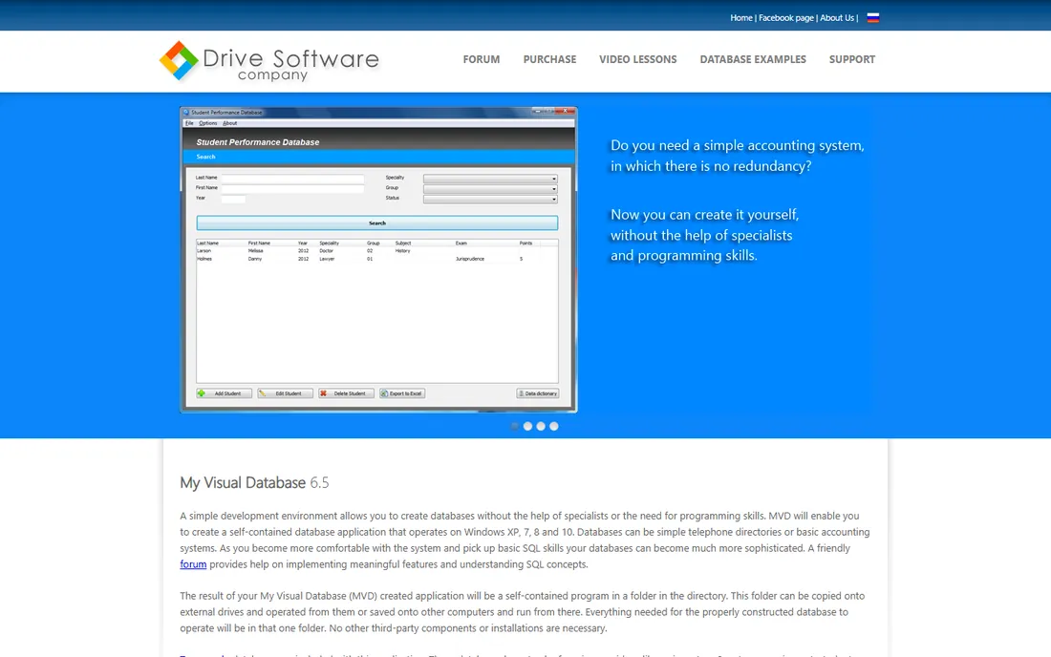The width and height of the screenshot is (1051, 657).
Task: Click 'Delete Student' in the slide screenshot
Action: point(346,393)
